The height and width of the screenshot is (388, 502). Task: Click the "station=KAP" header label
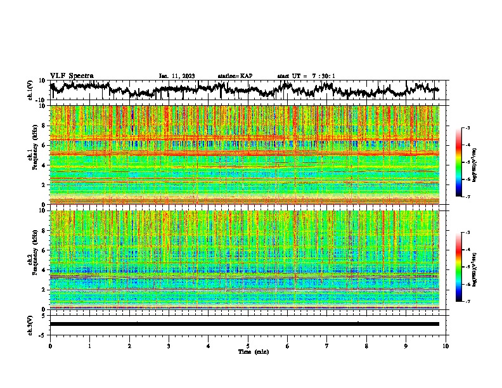pos(235,76)
